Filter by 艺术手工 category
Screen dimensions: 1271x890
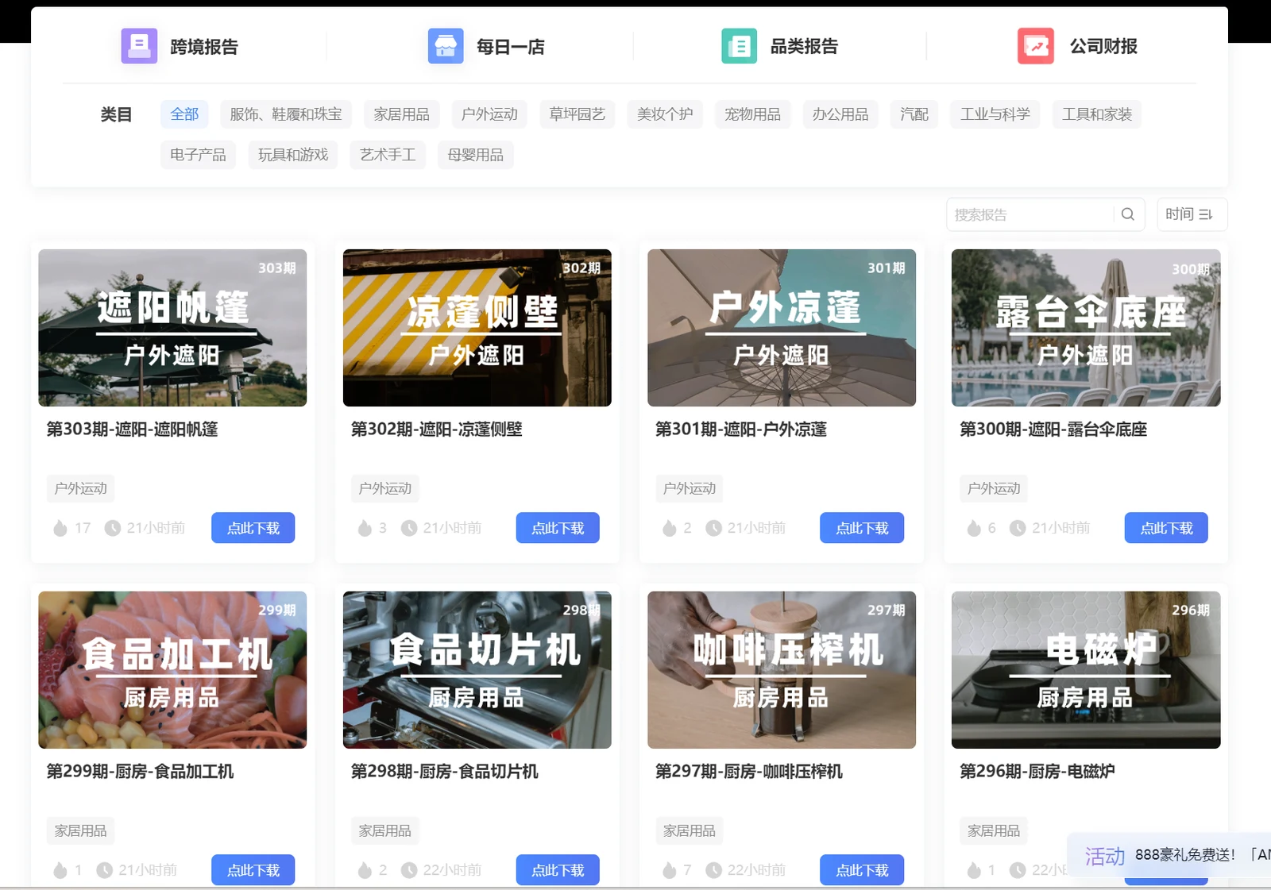[388, 155]
